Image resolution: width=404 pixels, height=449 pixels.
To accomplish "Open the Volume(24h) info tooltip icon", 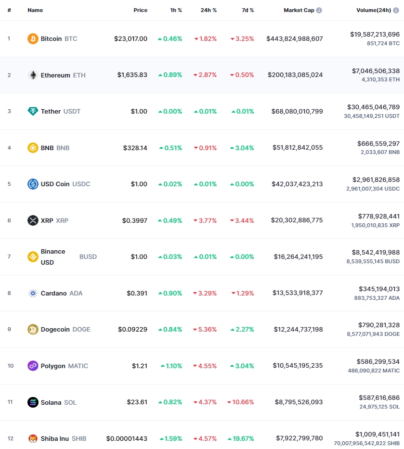I will (396, 10).
